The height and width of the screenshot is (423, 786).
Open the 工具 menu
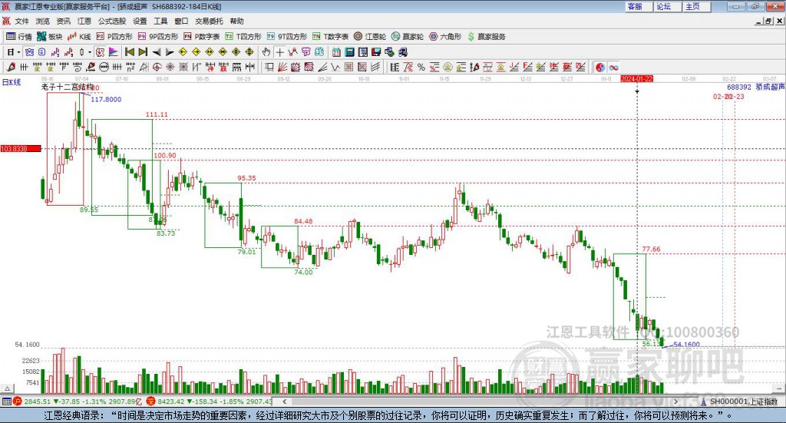pyautogui.click(x=160, y=21)
